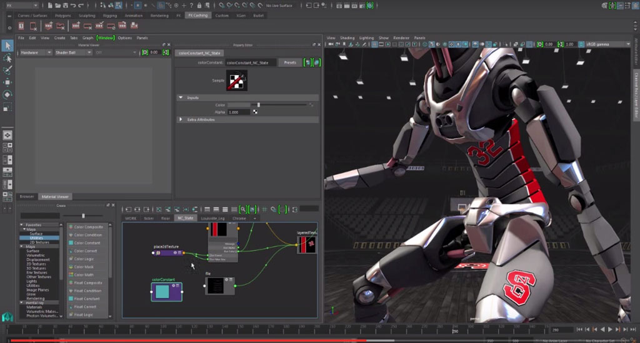The image size is (640, 343).
Task: Click the Undo arrow in status line
Action: 72,5
